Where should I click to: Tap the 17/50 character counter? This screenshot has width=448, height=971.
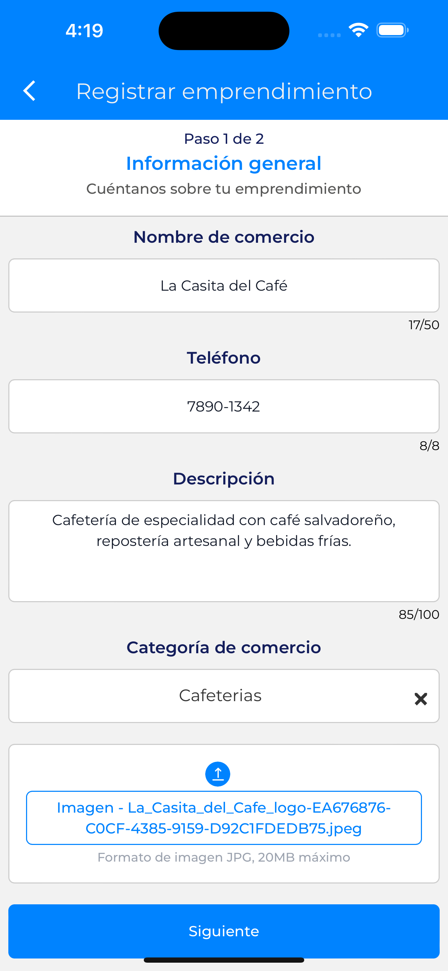coord(423,325)
